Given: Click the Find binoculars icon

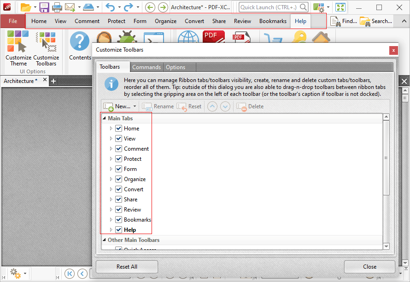Looking at the screenshot, I should [335, 21].
